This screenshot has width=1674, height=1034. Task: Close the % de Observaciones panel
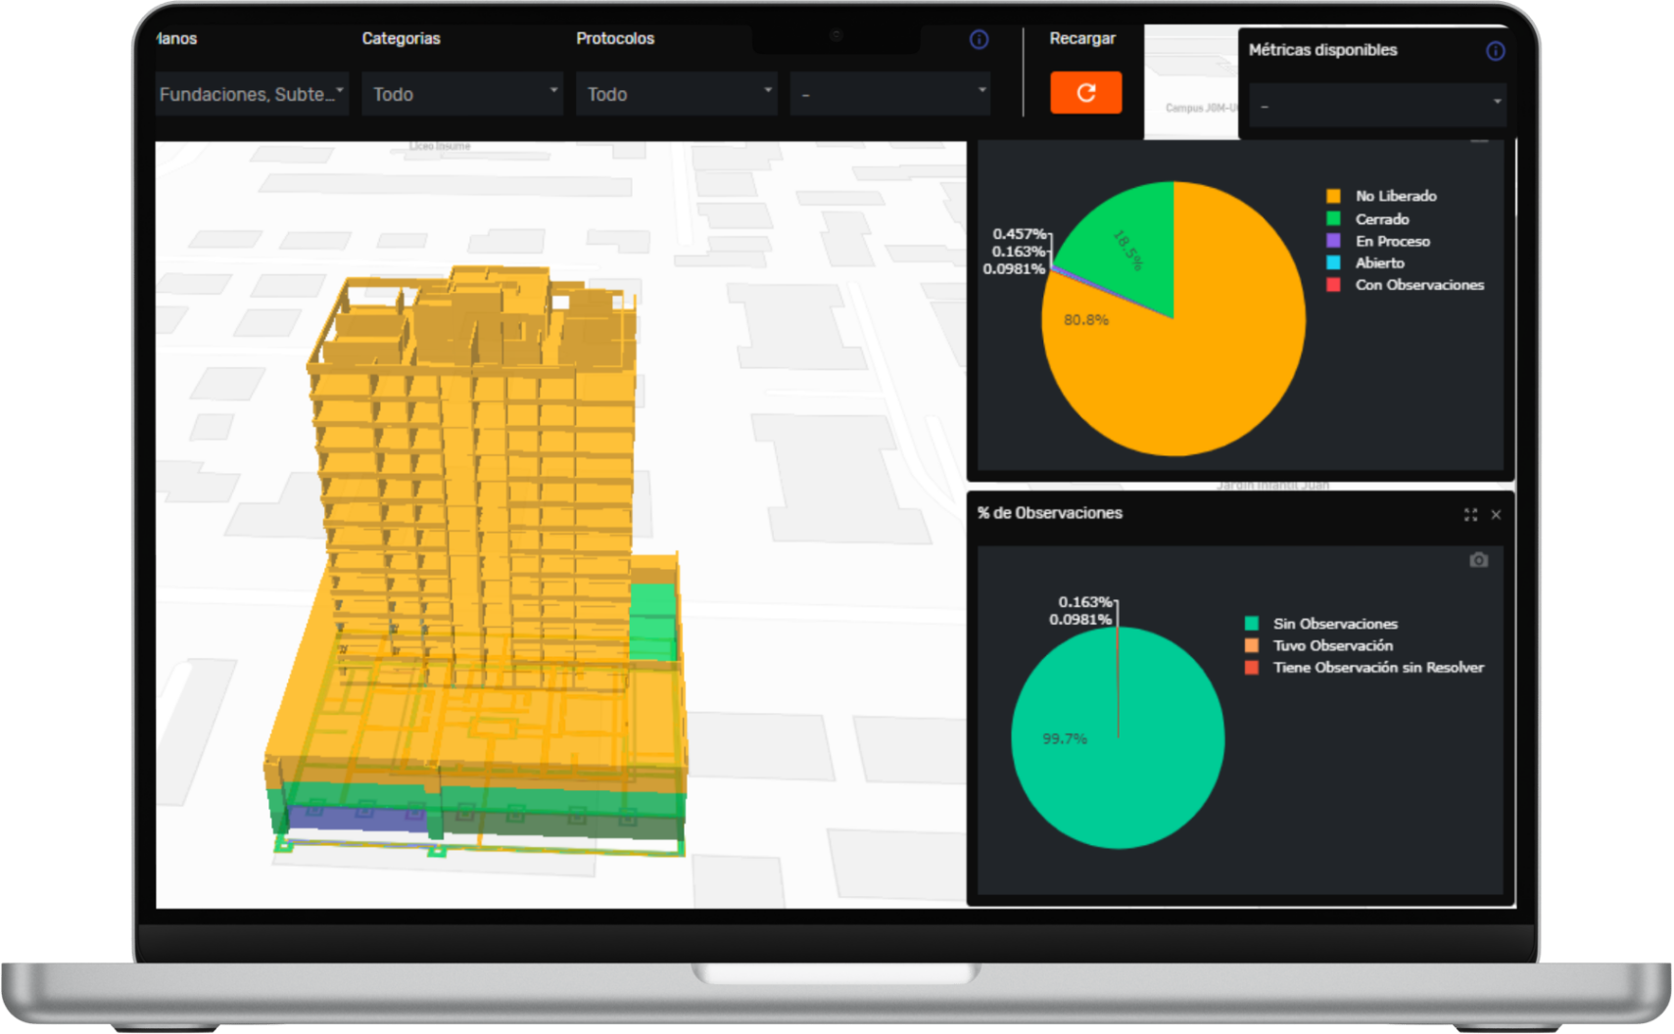point(1496,515)
